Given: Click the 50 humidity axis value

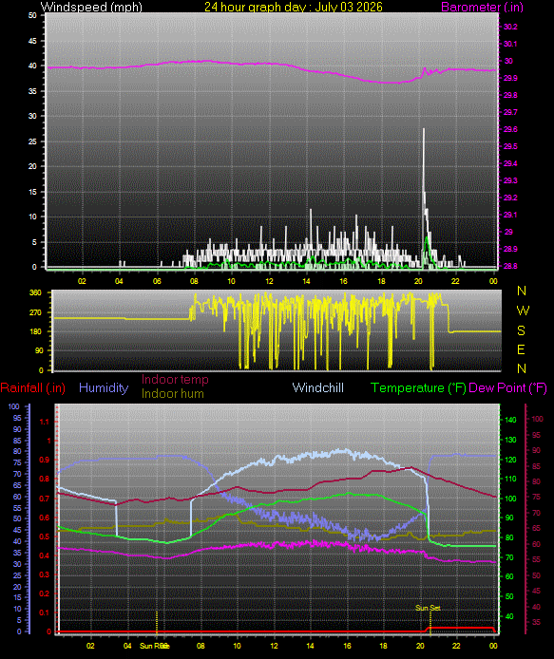Looking at the screenshot, I should [x=17, y=519].
